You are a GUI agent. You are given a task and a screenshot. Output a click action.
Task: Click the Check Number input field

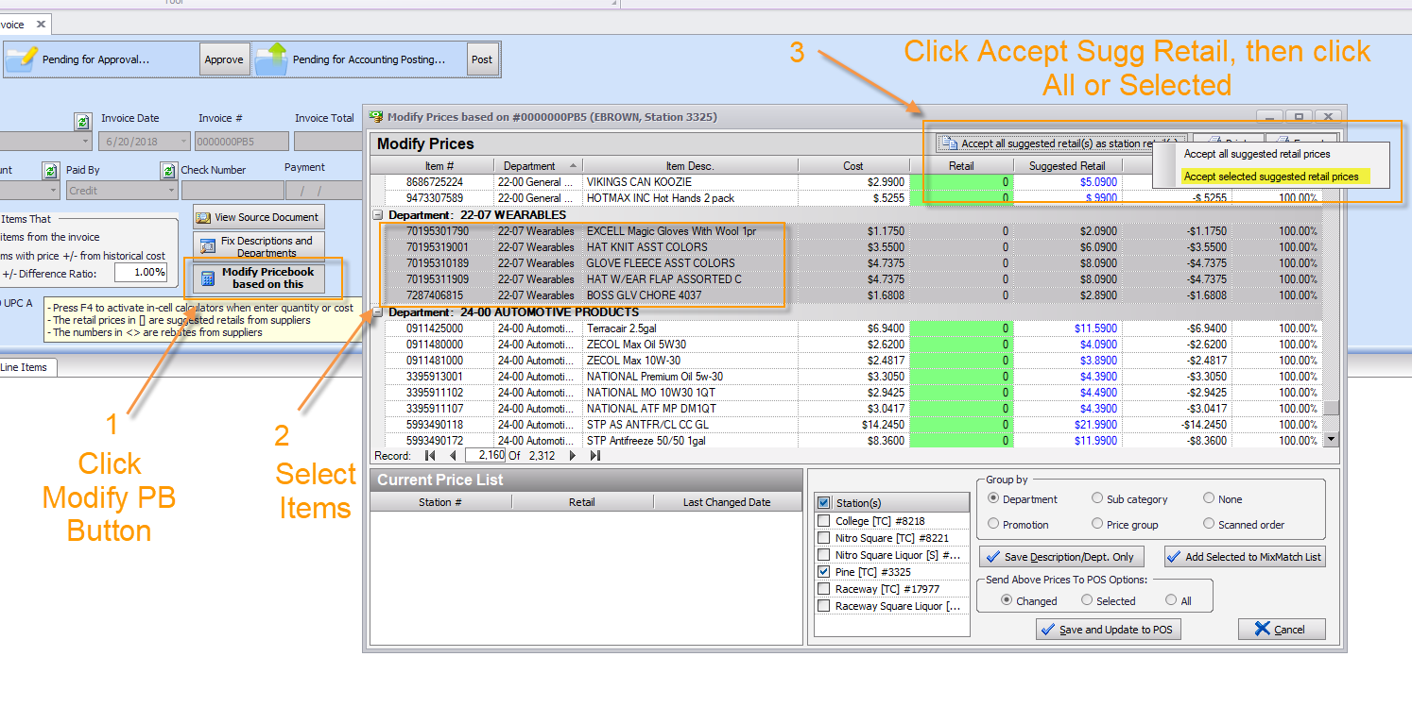[232, 191]
